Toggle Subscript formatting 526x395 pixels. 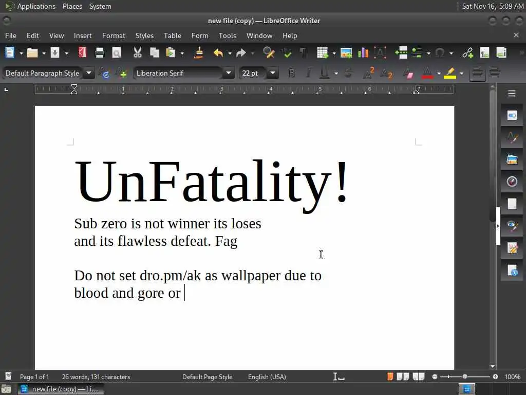(x=386, y=73)
